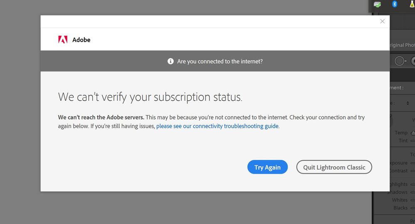Click the info icon in the banner

click(170, 61)
